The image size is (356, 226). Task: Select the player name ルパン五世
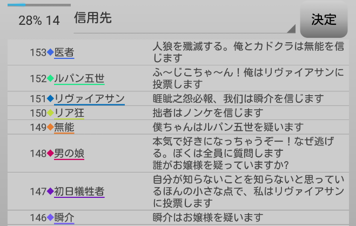coord(79,78)
